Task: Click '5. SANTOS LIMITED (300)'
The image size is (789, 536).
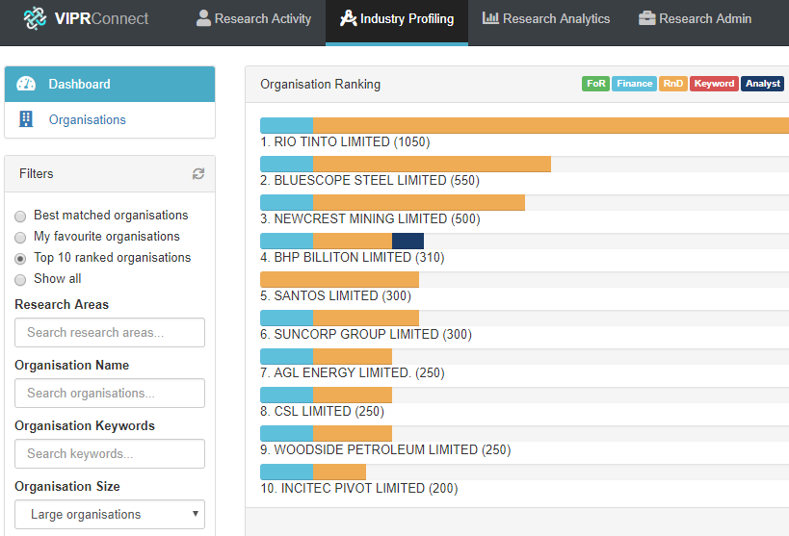Action: [x=335, y=295]
